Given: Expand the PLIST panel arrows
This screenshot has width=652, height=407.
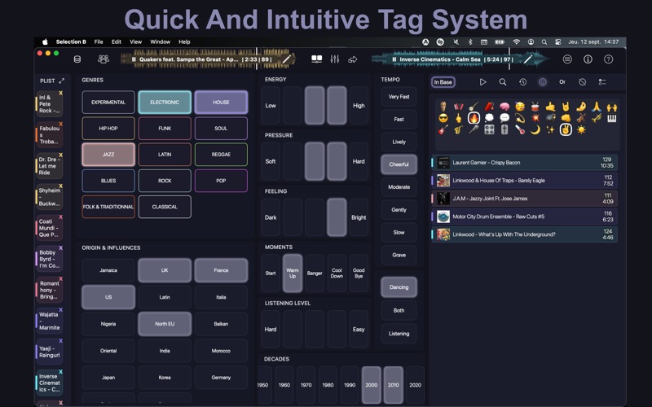Looking at the screenshot, I should pyautogui.click(x=62, y=81).
